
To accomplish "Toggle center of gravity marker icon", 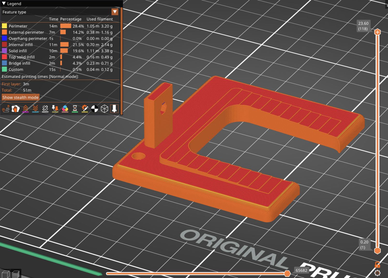I will 95,109.
